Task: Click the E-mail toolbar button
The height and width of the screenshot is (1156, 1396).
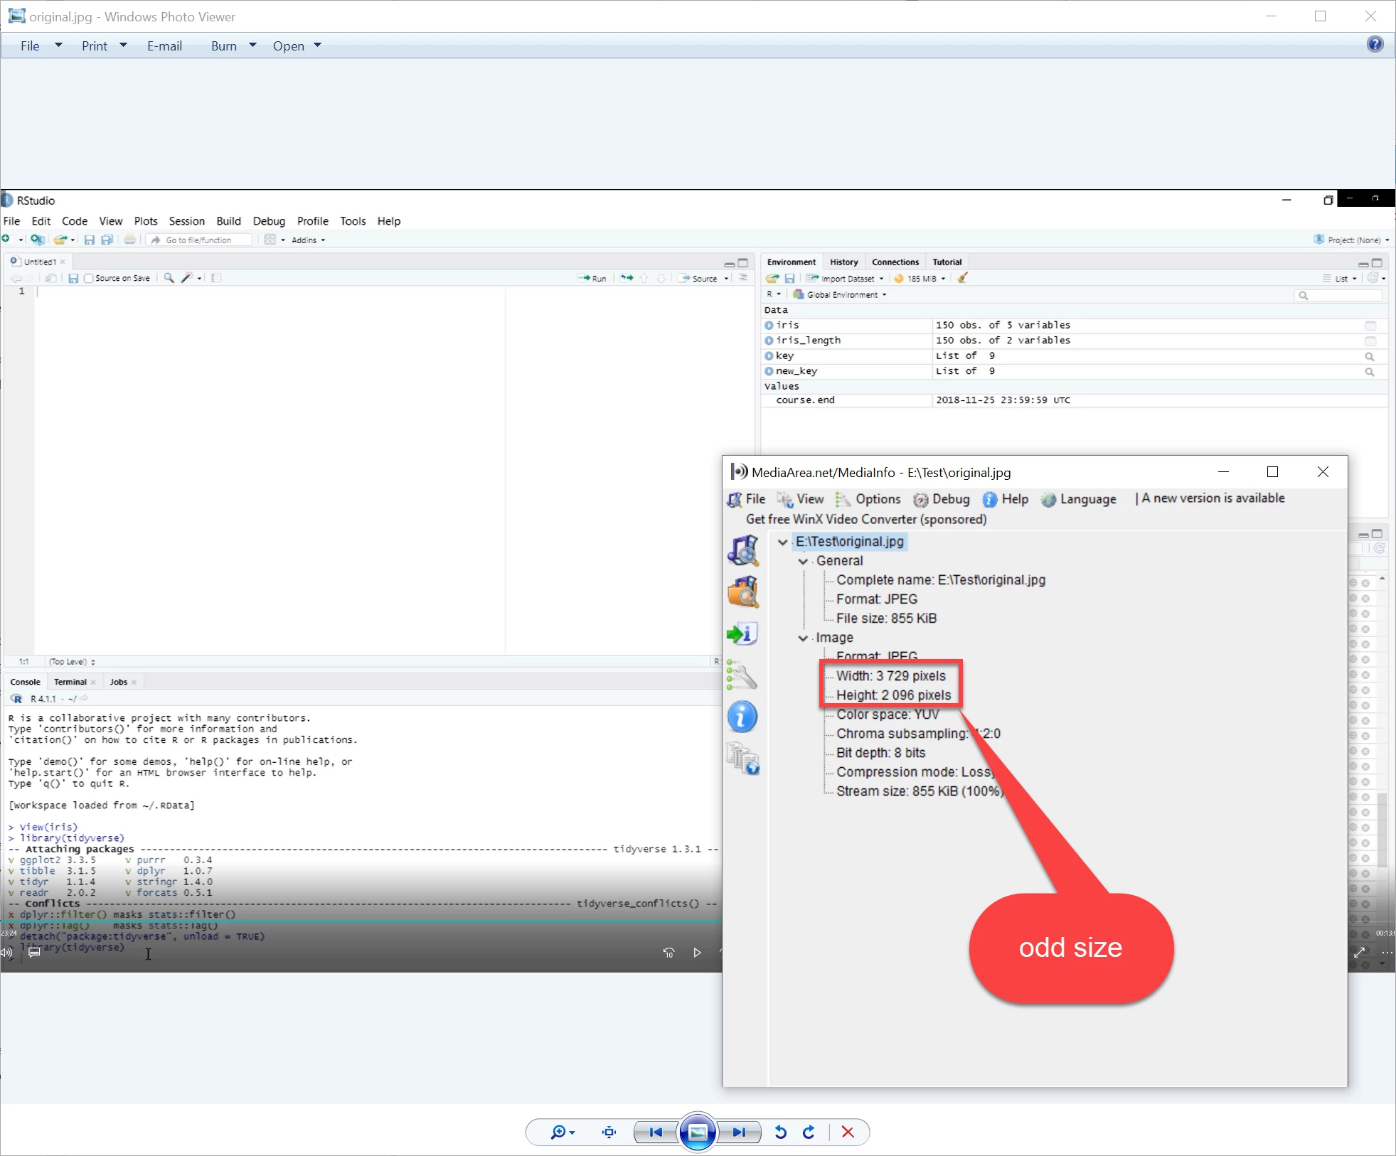Action: pyautogui.click(x=164, y=46)
